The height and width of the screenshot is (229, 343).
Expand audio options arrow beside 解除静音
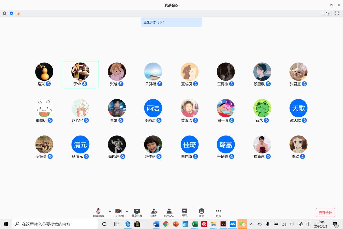(x=110, y=211)
